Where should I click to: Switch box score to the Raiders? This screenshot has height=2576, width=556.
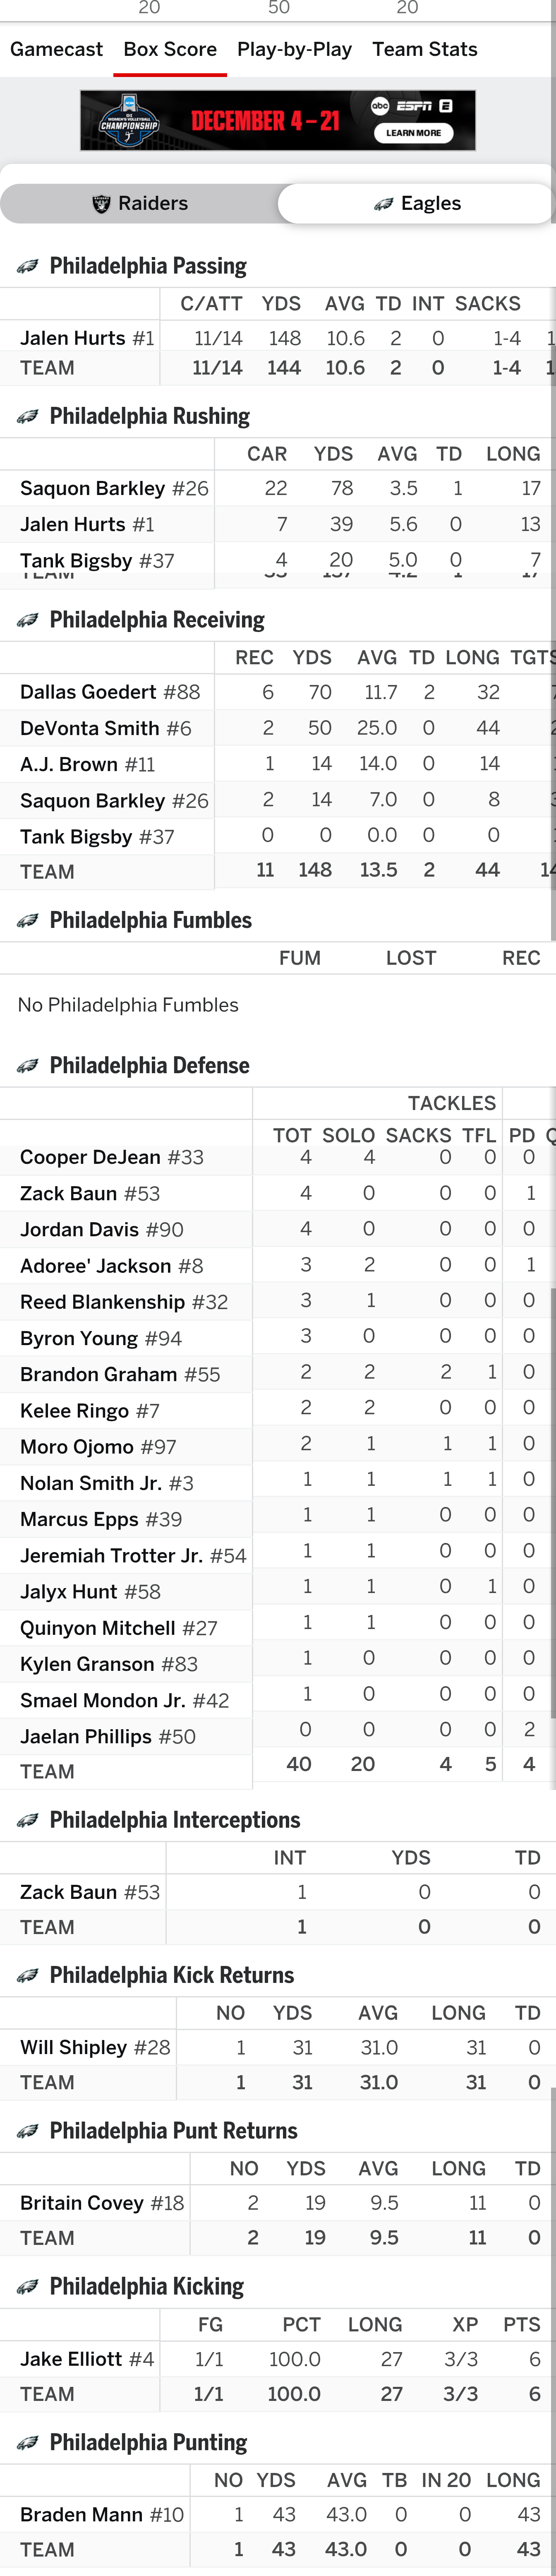pos(140,203)
